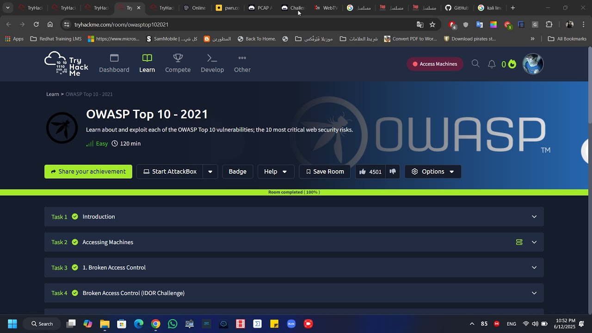Open the Windows Start menu

12,324
